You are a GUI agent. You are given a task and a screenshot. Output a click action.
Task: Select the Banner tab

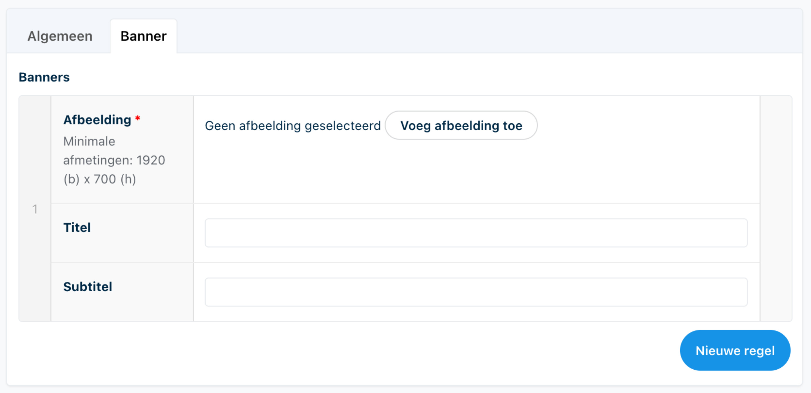pos(144,36)
